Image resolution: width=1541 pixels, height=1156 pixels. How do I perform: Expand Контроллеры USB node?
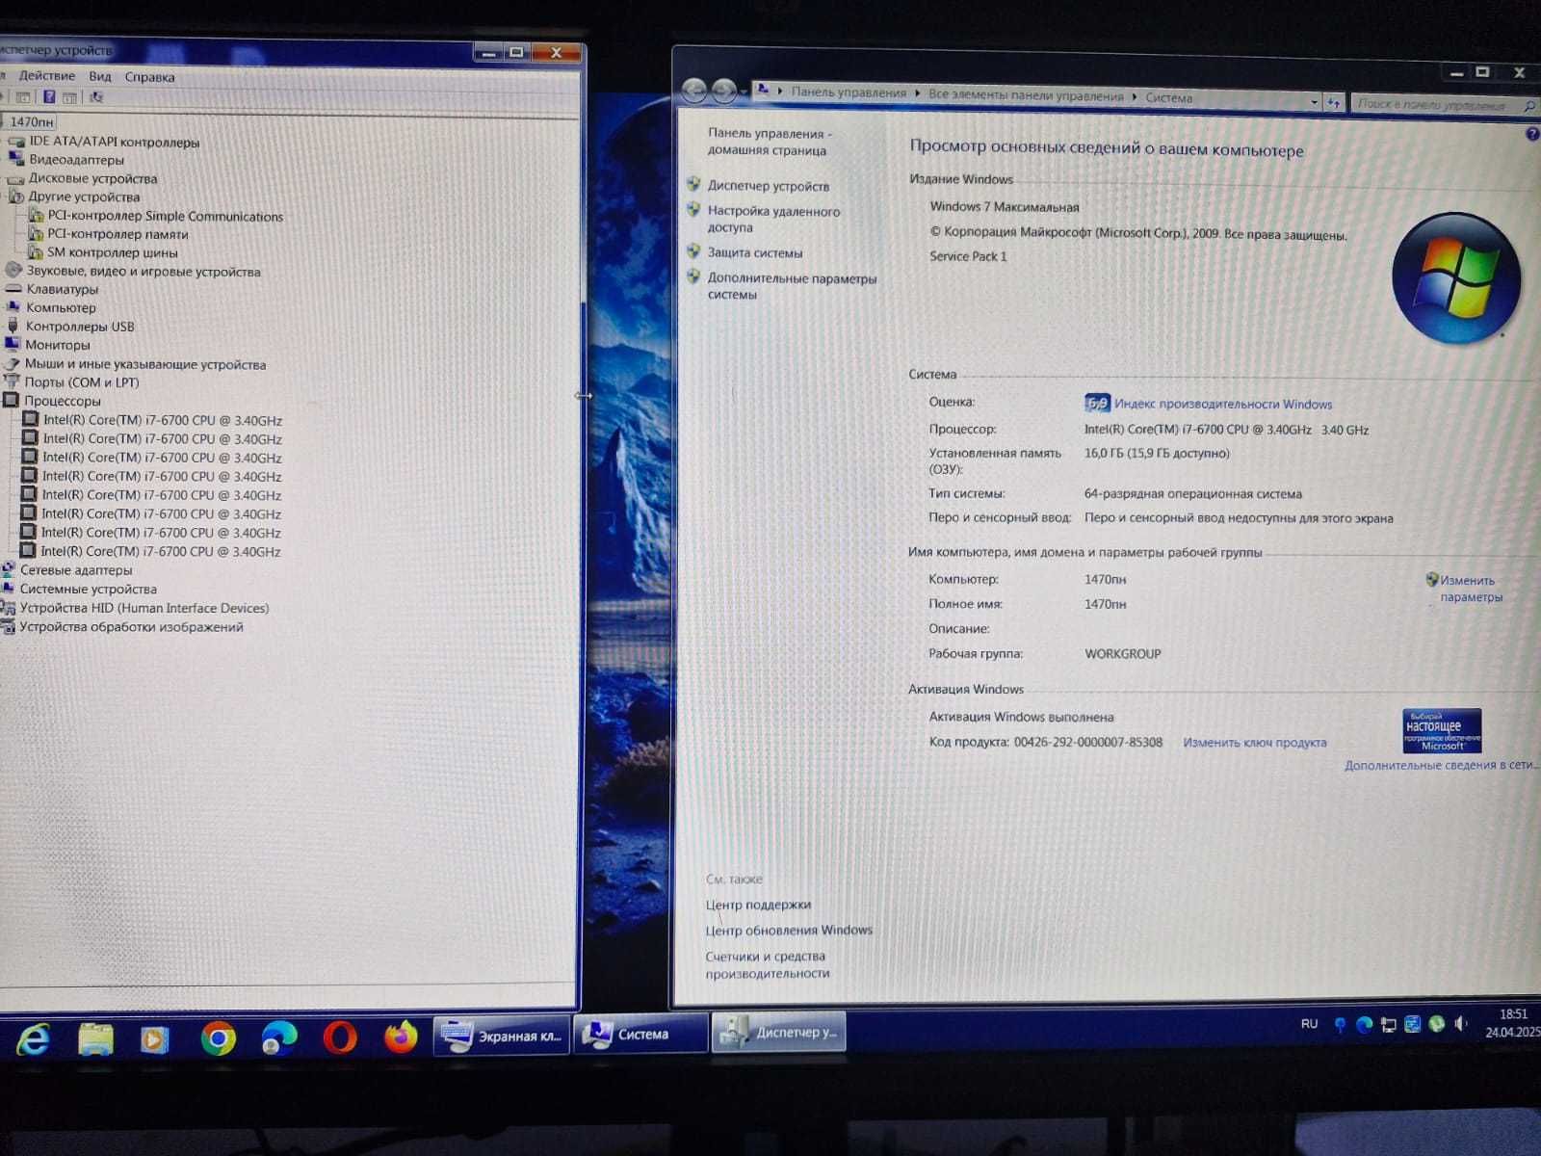80,327
